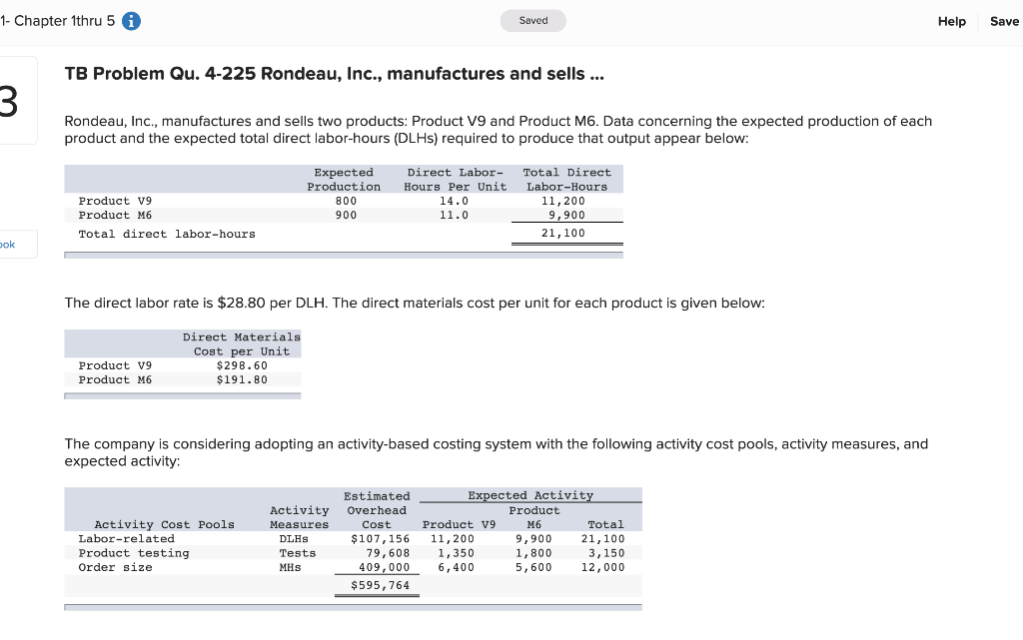Click the Saved status pill

[x=532, y=20]
